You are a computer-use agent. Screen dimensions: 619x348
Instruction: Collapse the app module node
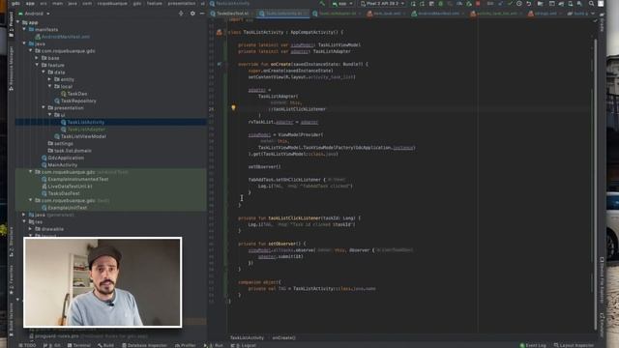coord(18,22)
